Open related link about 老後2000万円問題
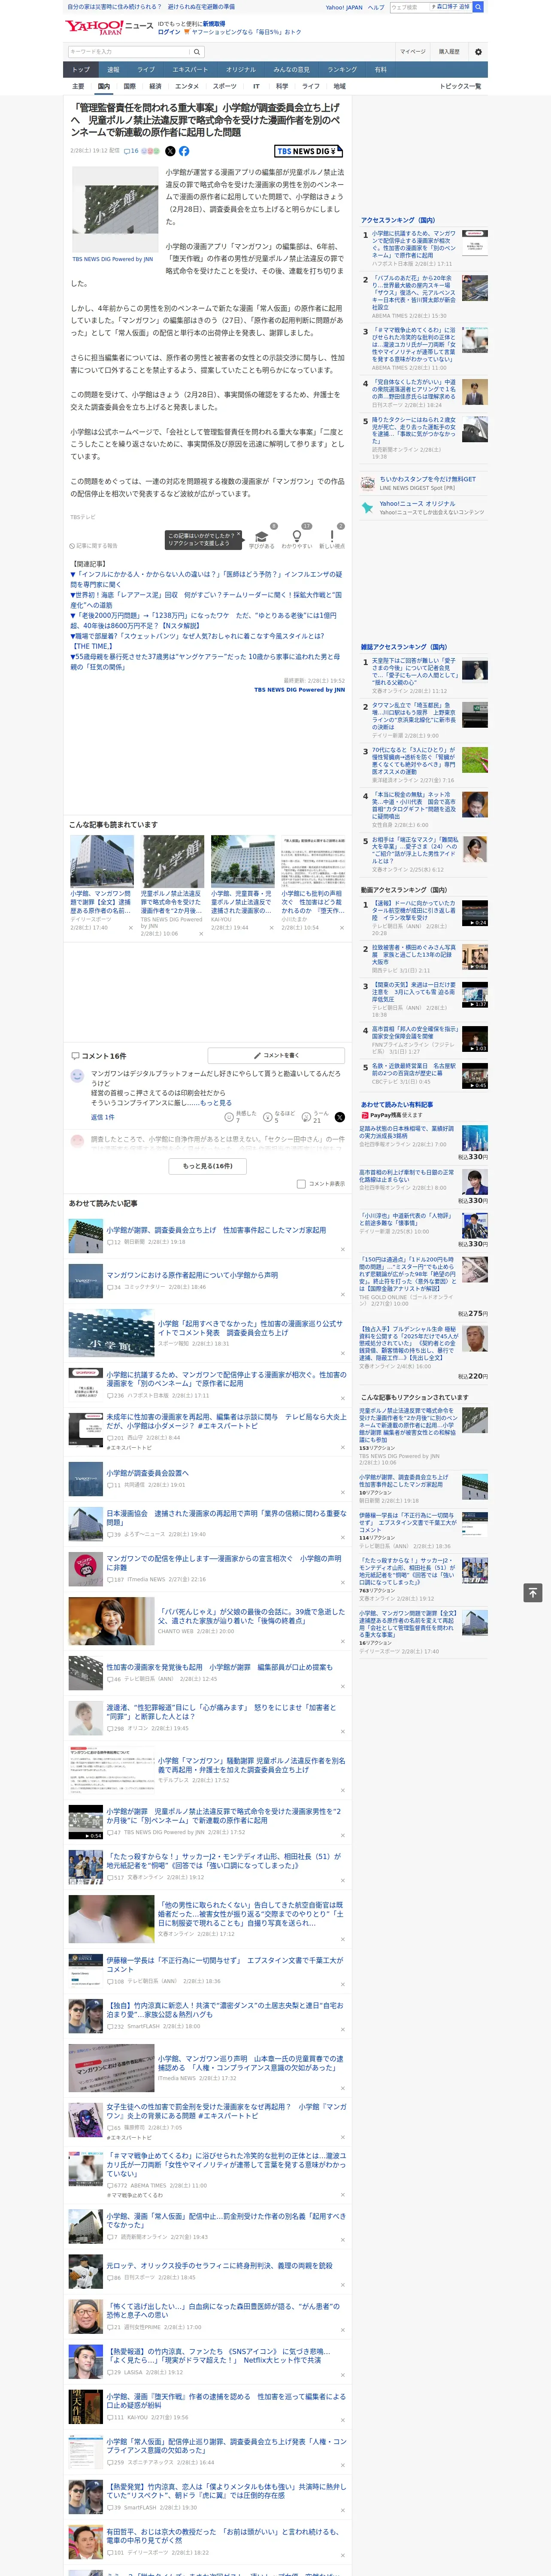The width and height of the screenshot is (551, 2576). click(x=204, y=620)
